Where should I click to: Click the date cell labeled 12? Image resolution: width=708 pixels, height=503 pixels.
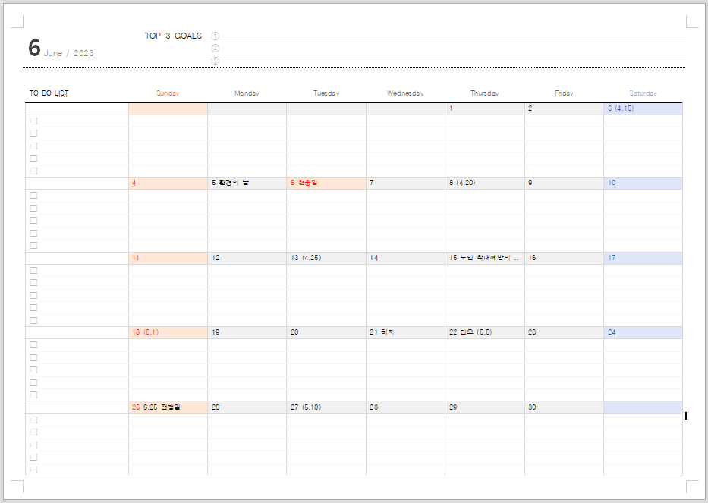pyautogui.click(x=247, y=258)
